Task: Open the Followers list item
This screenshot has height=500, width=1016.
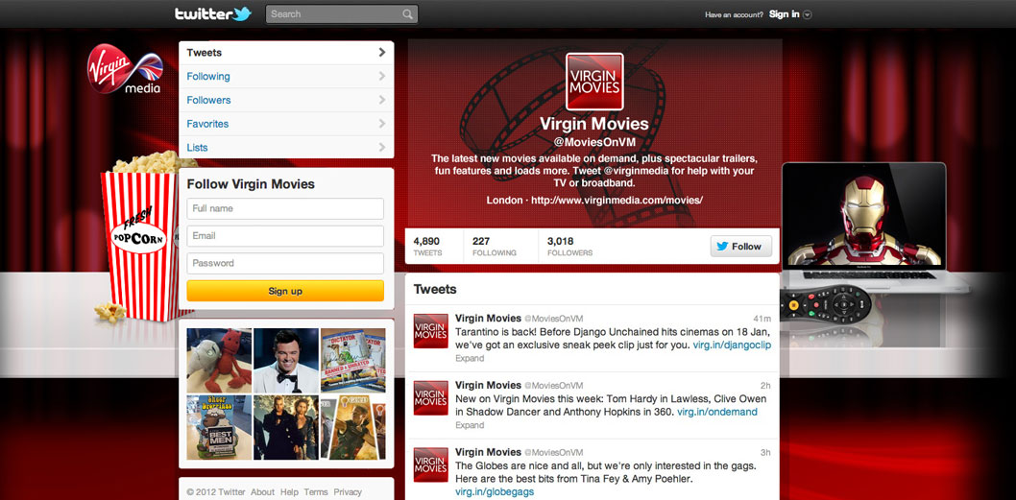Action: click(x=286, y=100)
